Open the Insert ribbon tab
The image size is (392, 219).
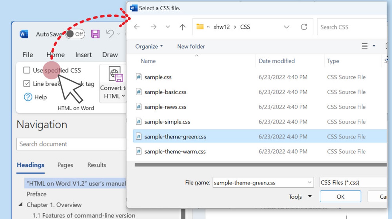click(84, 55)
